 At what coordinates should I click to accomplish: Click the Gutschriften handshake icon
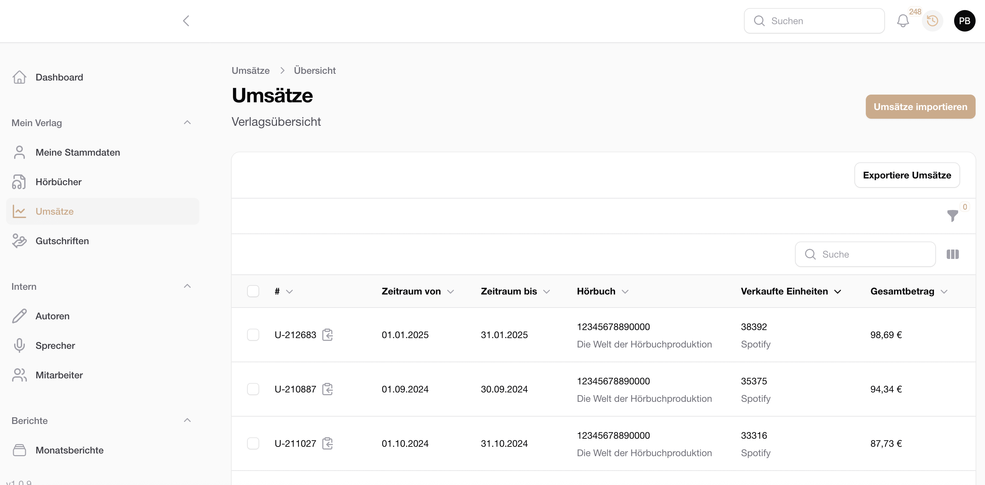coord(19,241)
